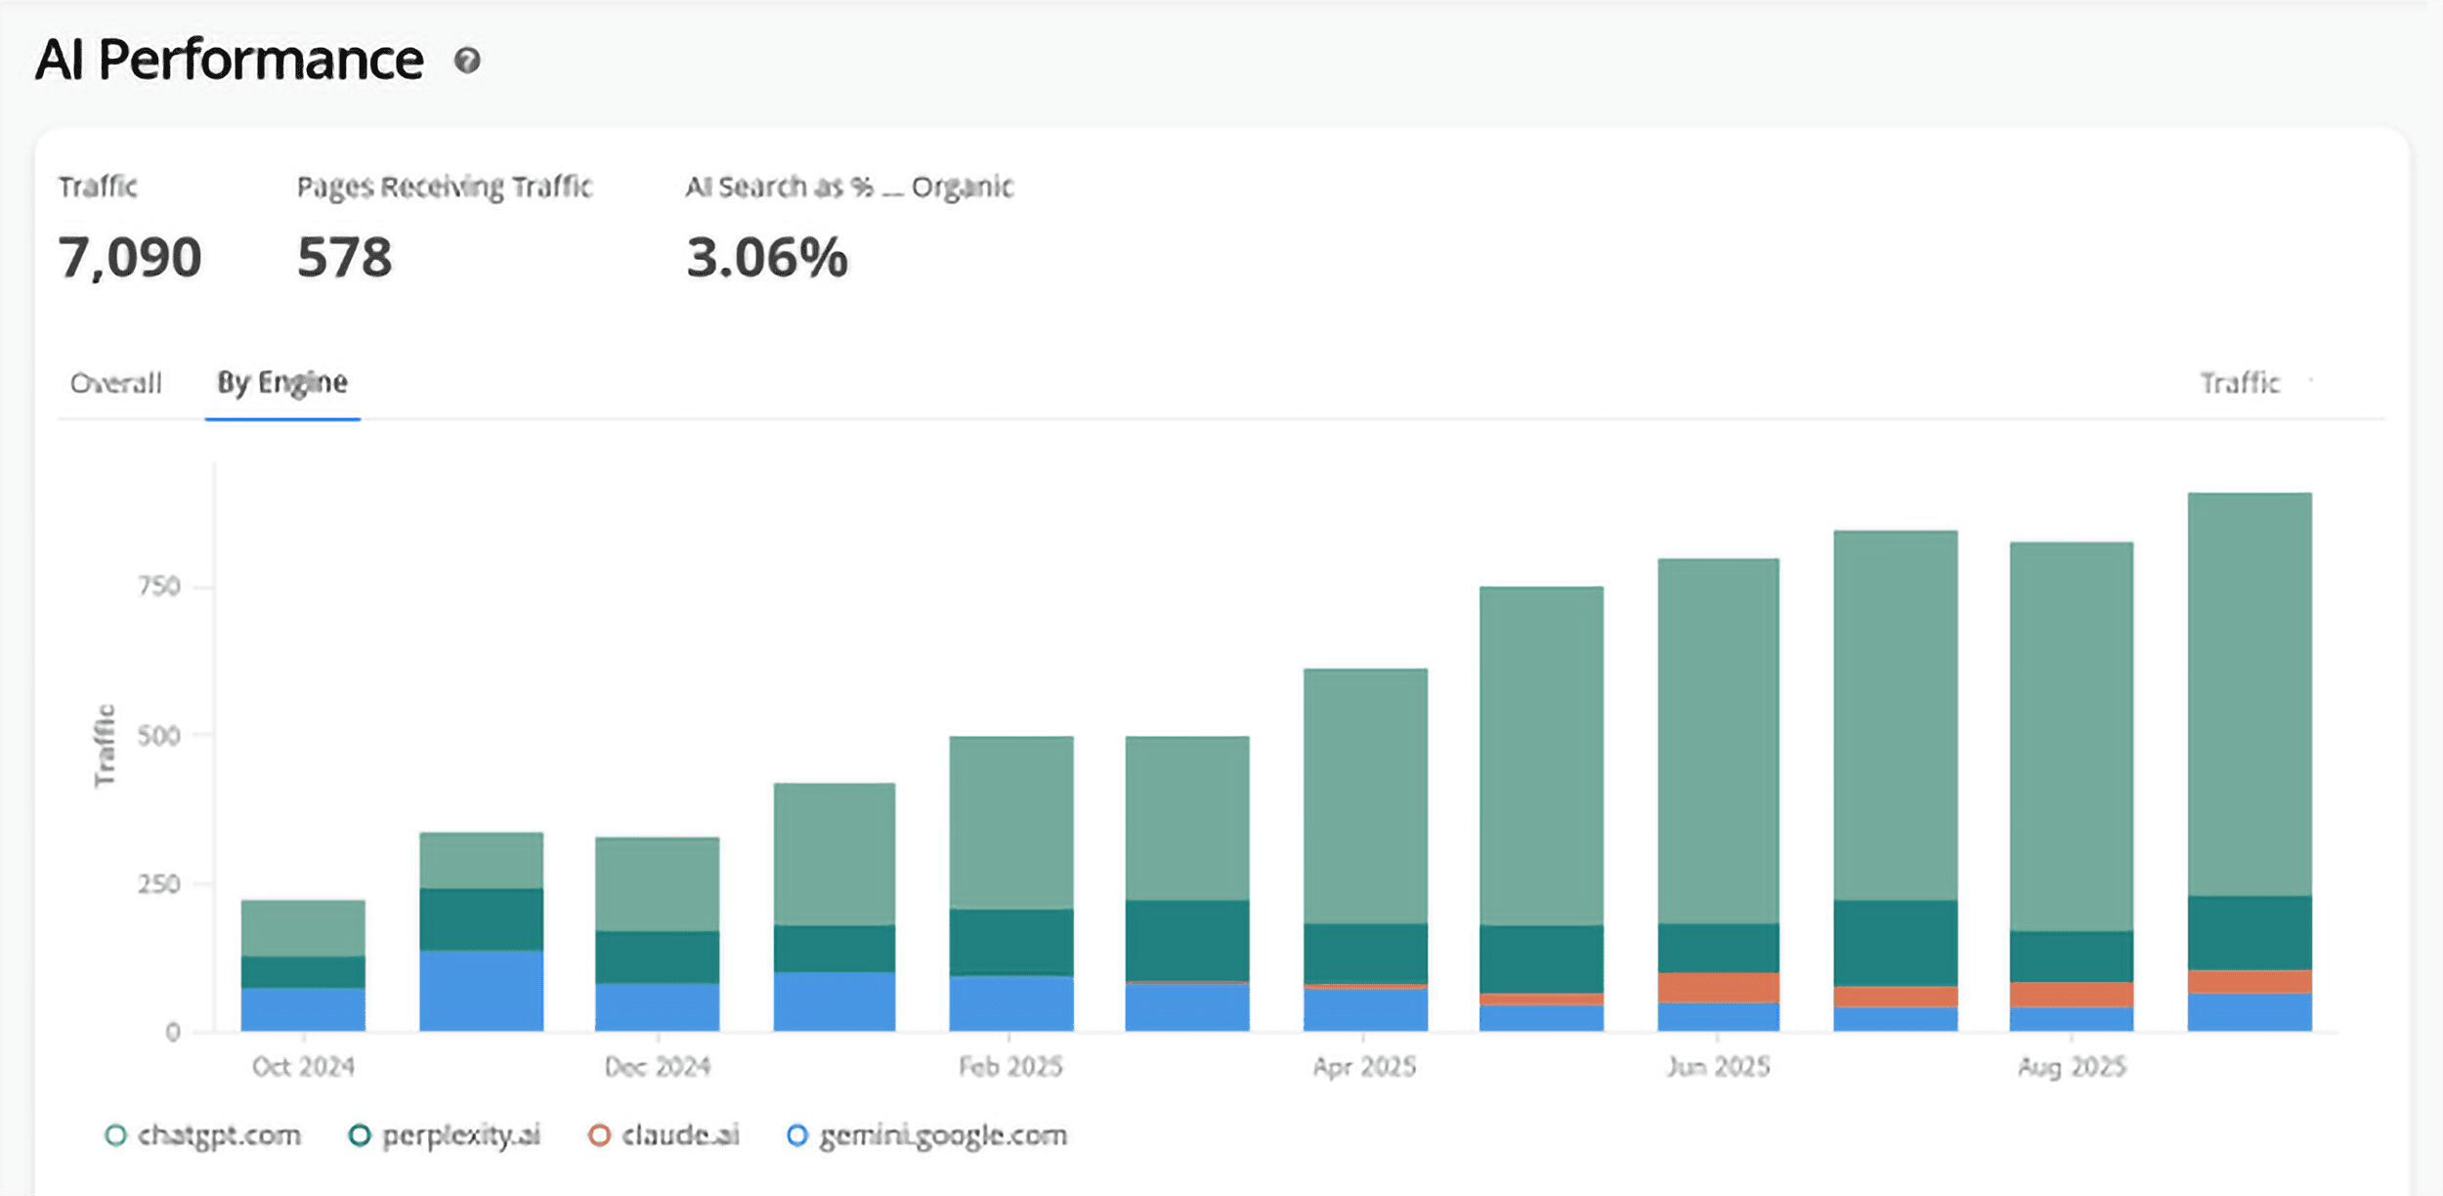This screenshot has width=2443, height=1196.
Task: Click the Apr 2025 bar
Action: tap(1365, 850)
